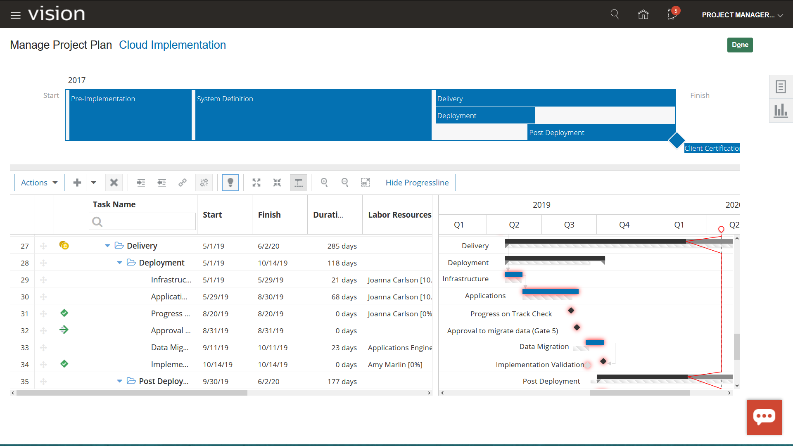
Task: Open notifications with badge 5
Action: [x=672, y=14]
